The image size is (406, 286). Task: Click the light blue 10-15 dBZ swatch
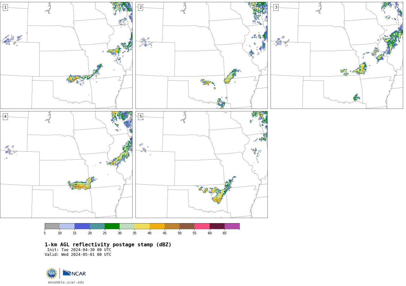(67, 226)
